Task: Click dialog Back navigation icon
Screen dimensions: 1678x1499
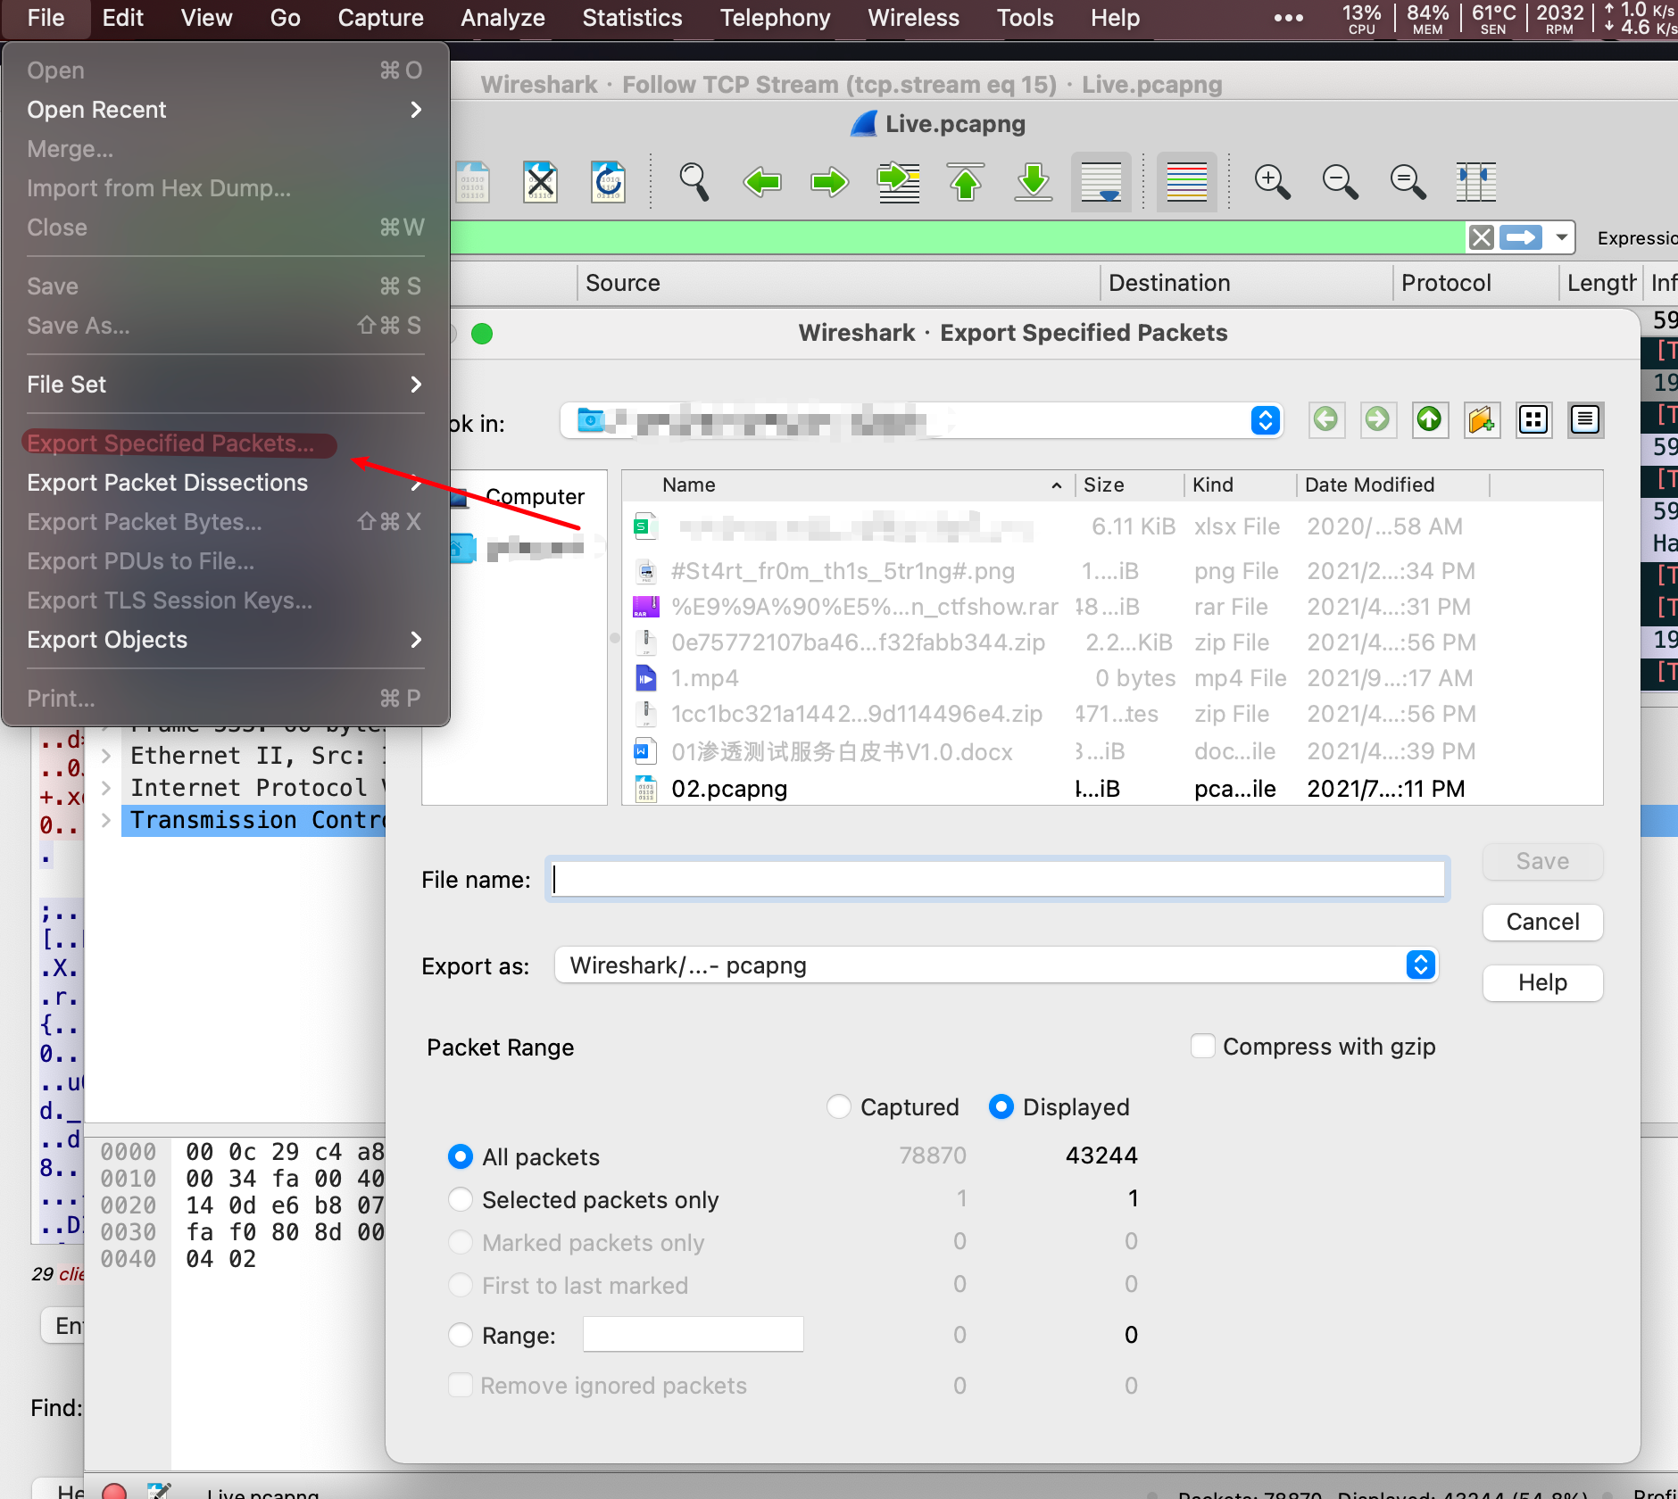Action: click(x=1325, y=419)
